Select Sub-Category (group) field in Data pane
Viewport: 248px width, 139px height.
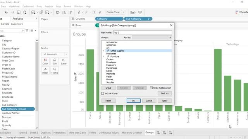(18, 109)
